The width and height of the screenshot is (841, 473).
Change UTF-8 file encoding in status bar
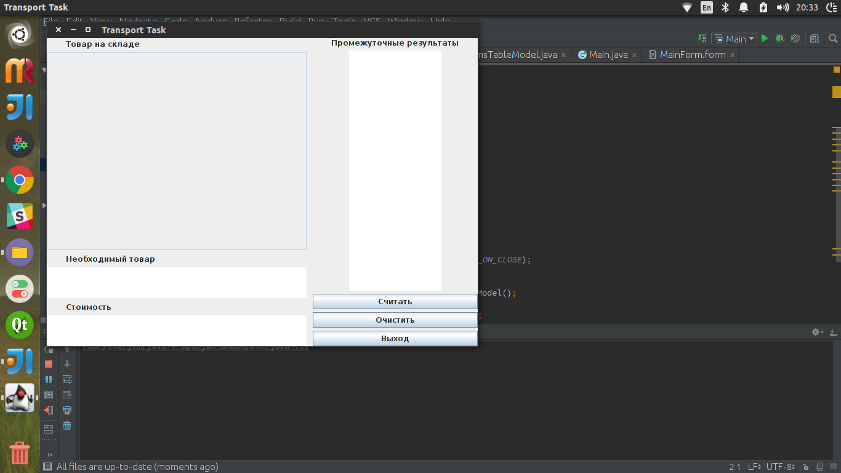click(x=781, y=467)
